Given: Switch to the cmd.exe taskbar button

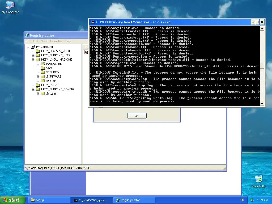Looking at the screenshot, I should pyautogui.click(x=92, y=200).
